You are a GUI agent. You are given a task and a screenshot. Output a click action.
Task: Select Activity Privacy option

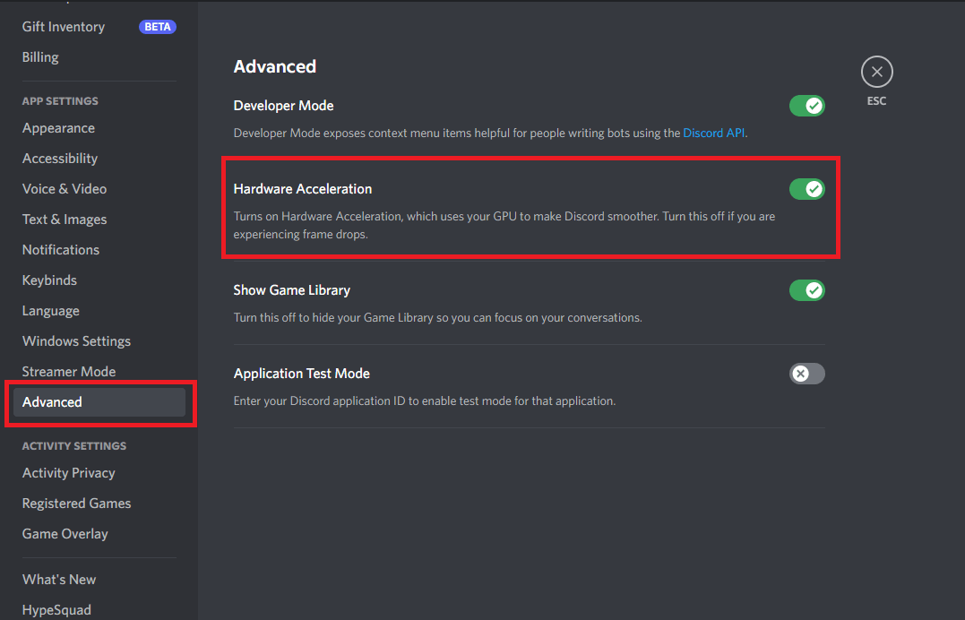tap(69, 473)
